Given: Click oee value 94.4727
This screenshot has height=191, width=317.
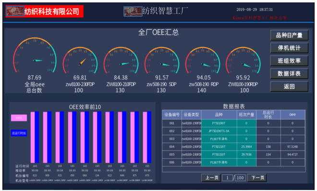Looking at the screenshot, I should click(293, 155).
